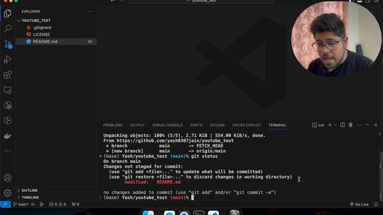Viewport: 383px width, 215px height.
Task: Follow the github.com/yash0307jain/youtube_test link in terminal
Action: point(175,141)
